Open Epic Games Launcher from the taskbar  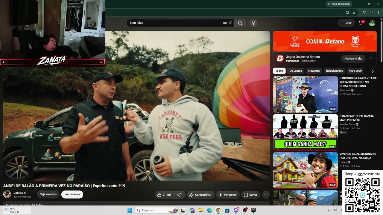point(254,210)
